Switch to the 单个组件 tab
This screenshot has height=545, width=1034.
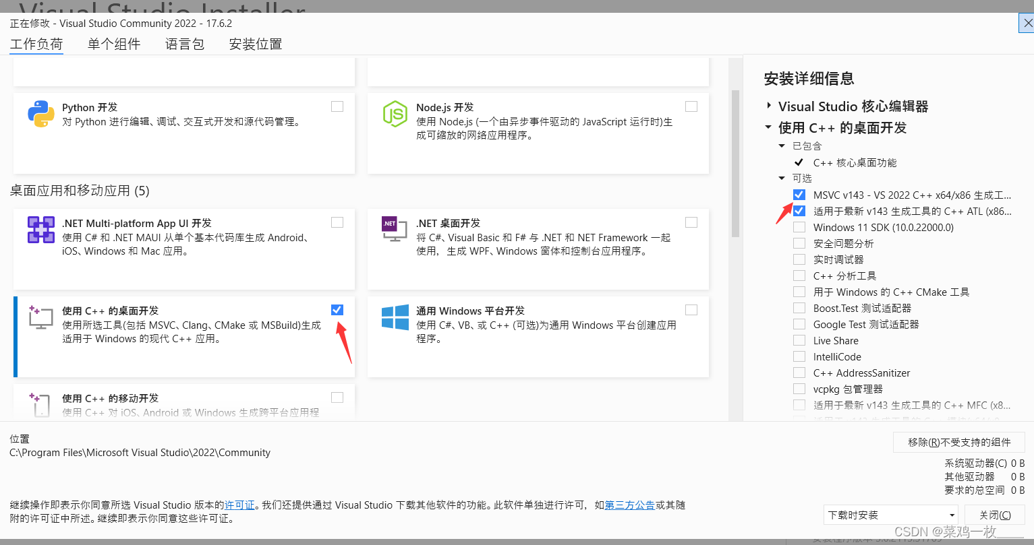114,44
